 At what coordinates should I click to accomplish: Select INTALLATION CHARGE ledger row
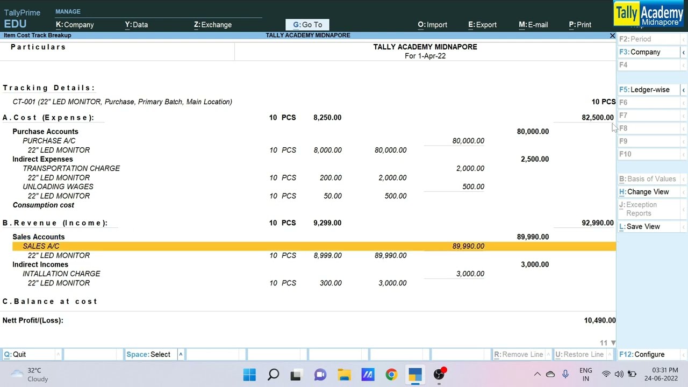pyautogui.click(x=314, y=274)
